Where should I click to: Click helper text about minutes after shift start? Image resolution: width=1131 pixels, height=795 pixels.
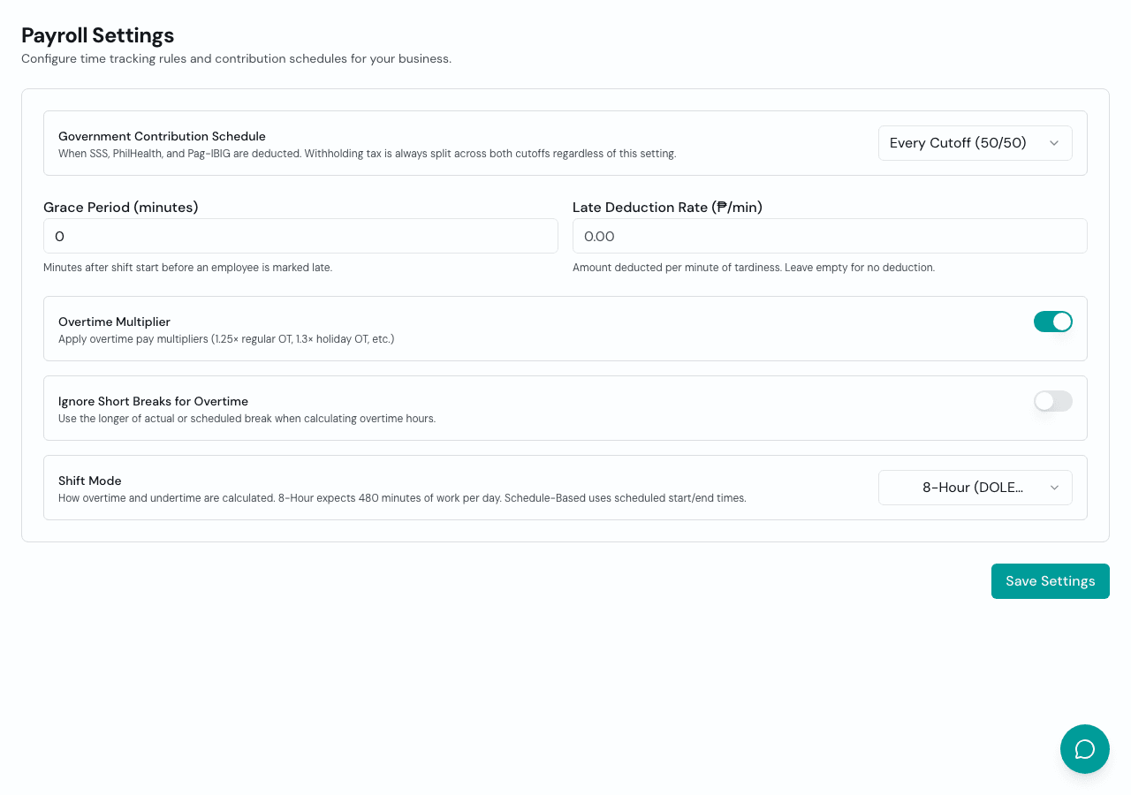187,267
